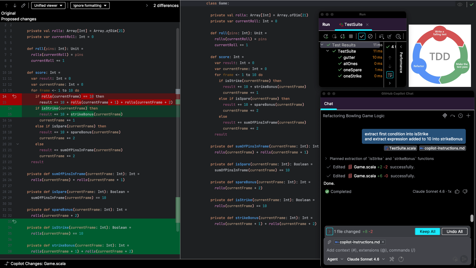The width and height of the screenshot is (476, 268).
Task: Collapse the TestSuite tree node
Action: pos(328,51)
